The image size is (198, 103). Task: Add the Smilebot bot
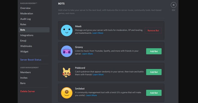(x=154, y=93)
